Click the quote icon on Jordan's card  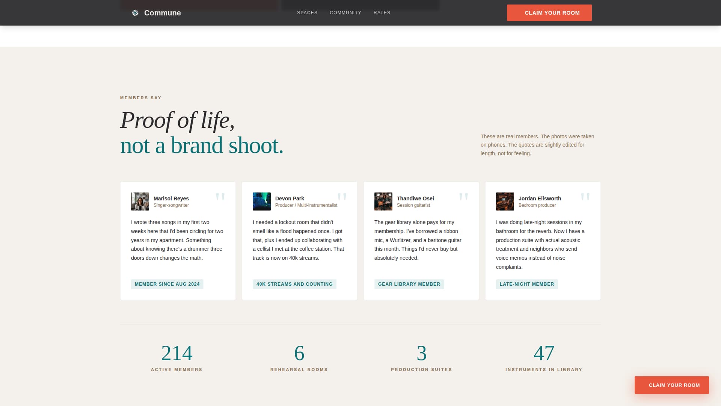[586, 196]
